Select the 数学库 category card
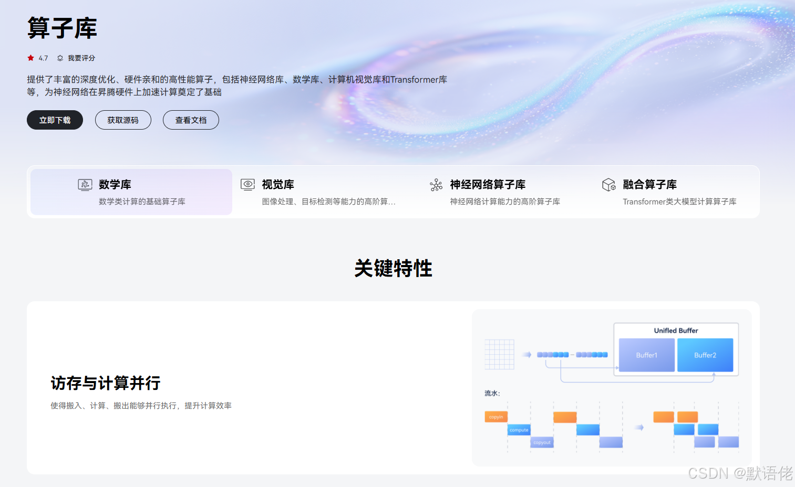This screenshot has width=795, height=487. coord(131,192)
